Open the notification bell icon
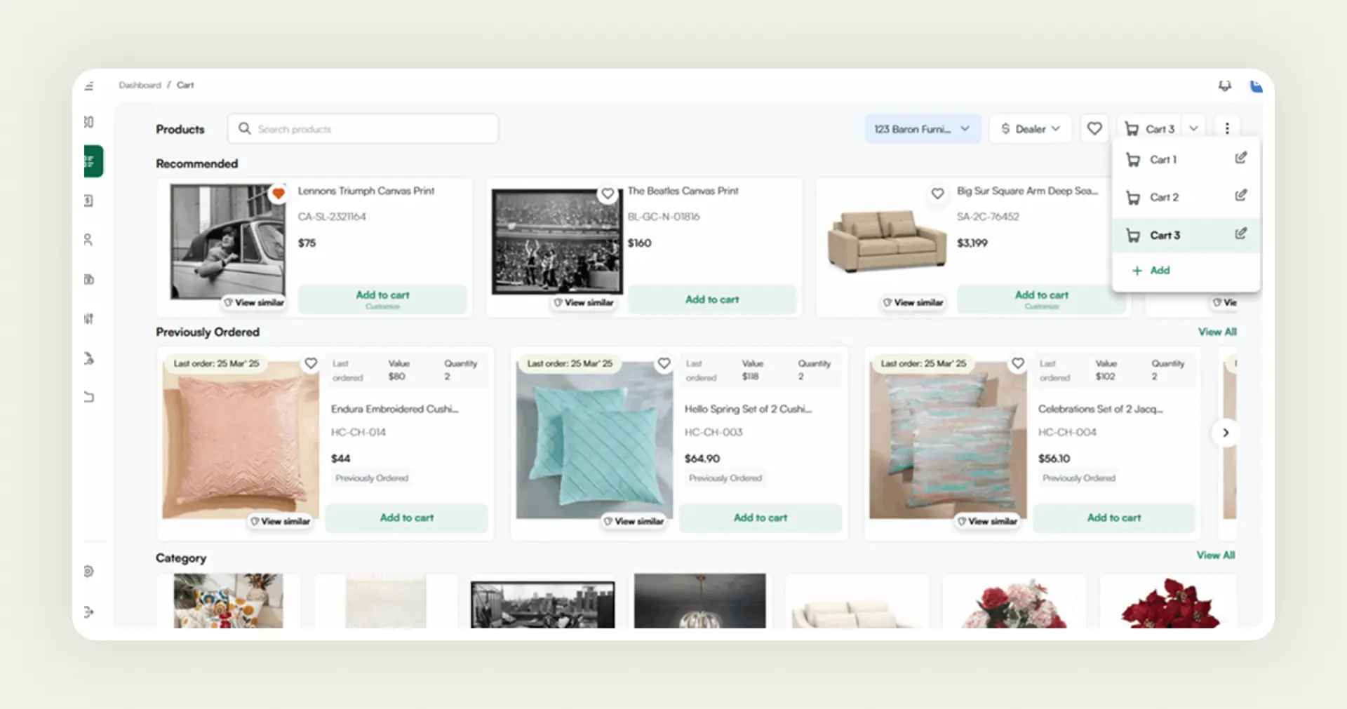This screenshot has height=709, width=1347. coord(1224,86)
